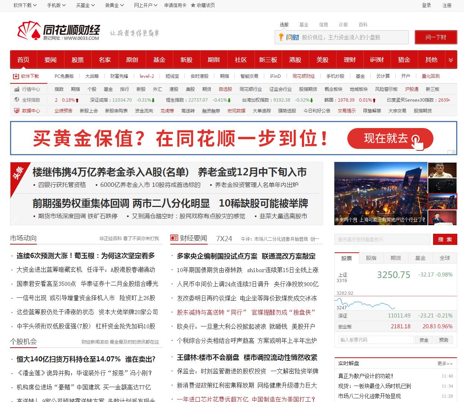Open the 网上开户 dropdown menu
The height and width of the screenshot is (402, 464).
coord(146,5)
